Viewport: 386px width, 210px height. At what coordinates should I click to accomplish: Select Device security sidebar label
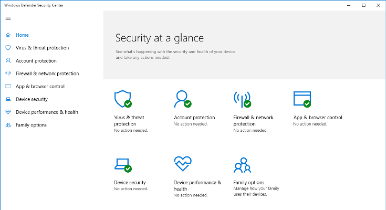coord(32,99)
